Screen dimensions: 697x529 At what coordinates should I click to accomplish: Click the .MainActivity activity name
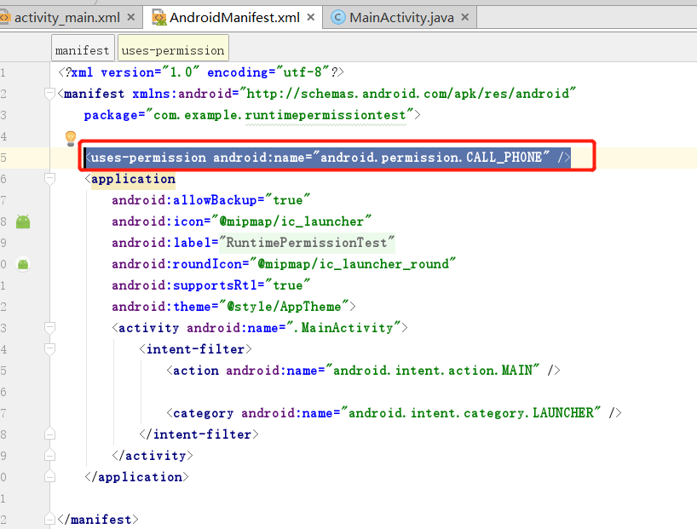coord(343,328)
